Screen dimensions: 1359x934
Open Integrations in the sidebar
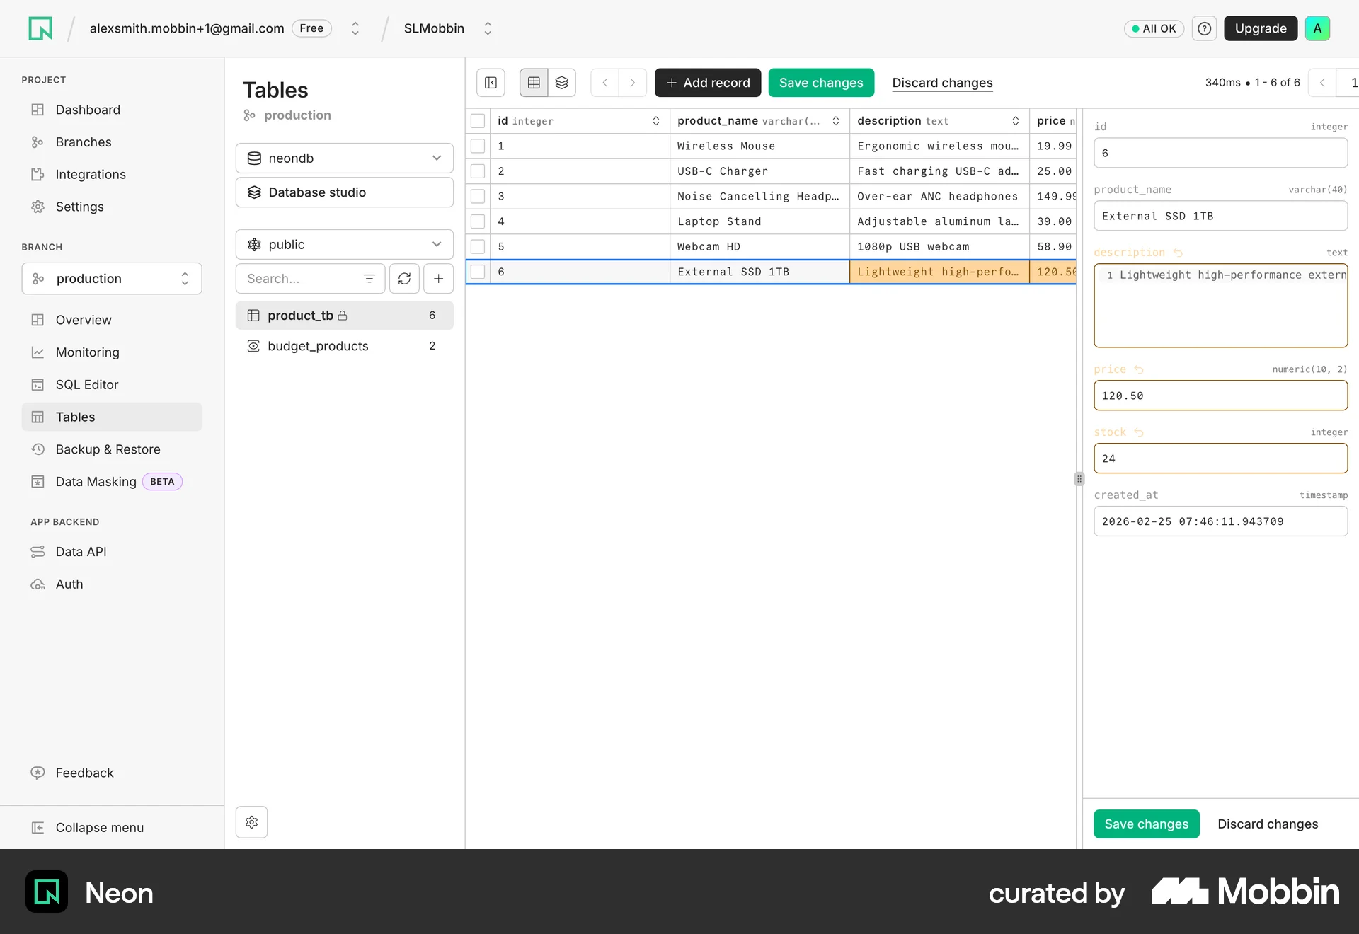(112, 175)
